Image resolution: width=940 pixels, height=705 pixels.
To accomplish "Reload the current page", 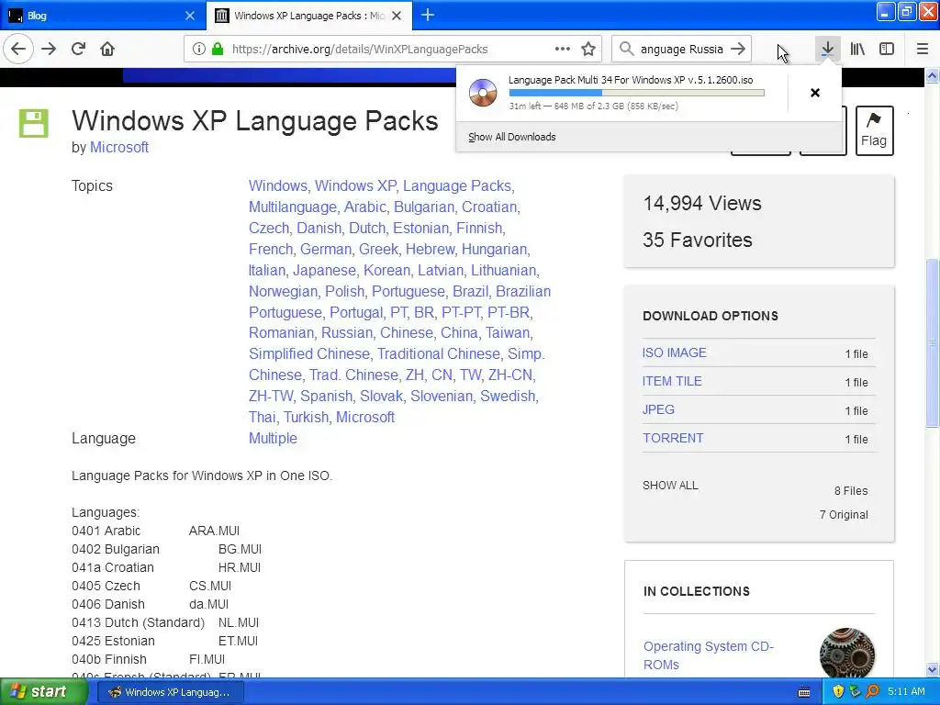I will 78,50.
